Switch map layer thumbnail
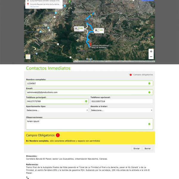The image size is (179, 179). 28,57
